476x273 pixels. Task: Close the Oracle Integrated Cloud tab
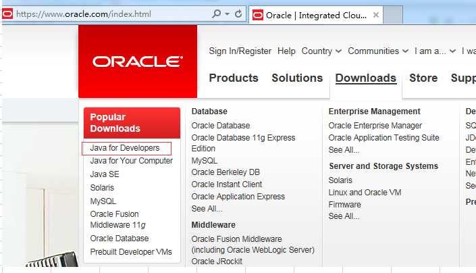coord(376,15)
